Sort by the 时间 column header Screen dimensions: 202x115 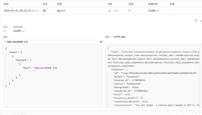[x=6, y=4]
